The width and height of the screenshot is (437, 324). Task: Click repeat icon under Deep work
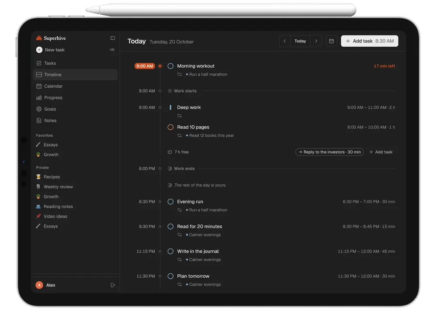click(x=180, y=116)
